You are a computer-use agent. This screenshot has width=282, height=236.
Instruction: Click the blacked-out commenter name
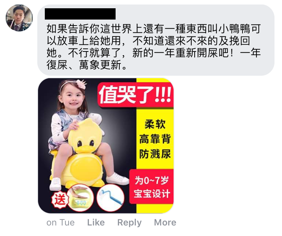click(80, 14)
